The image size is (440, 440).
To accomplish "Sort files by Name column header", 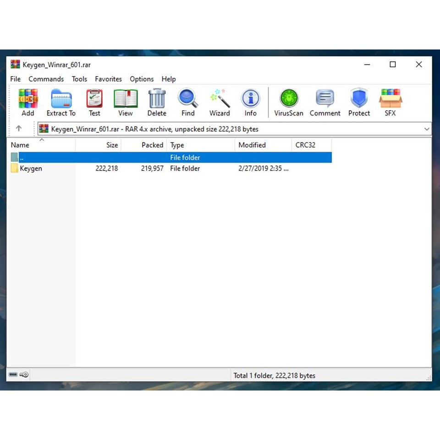I will [20, 145].
